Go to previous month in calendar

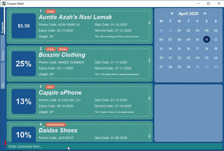(172, 13)
